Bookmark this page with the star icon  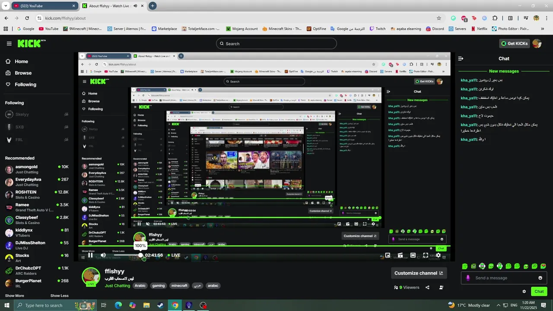pos(439,18)
